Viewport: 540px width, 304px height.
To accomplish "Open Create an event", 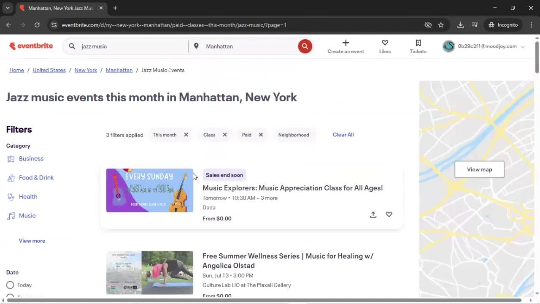I will click(346, 46).
